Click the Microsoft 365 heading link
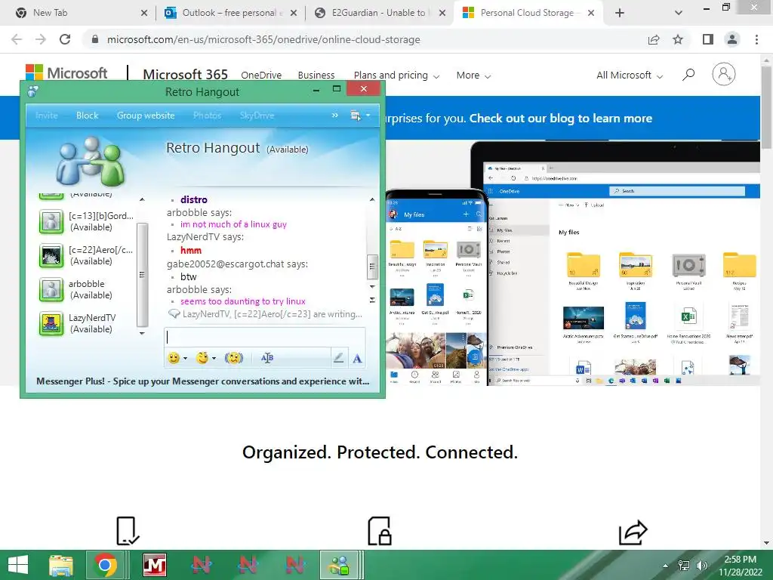The width and height of the screenshot is (773, 580). coord(186,75)
